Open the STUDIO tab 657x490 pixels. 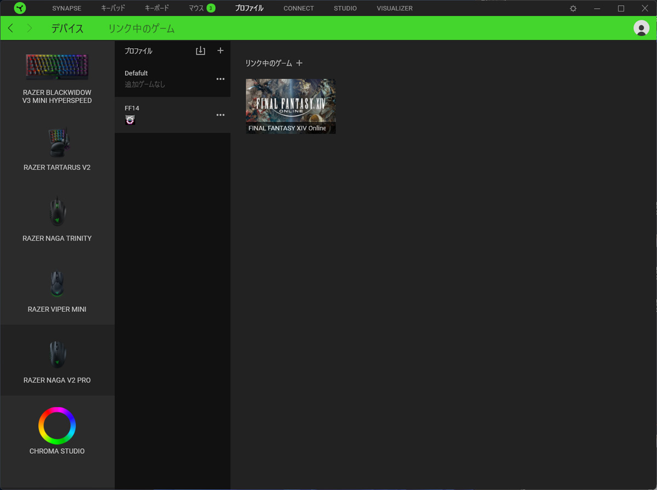tap(345, 8)
